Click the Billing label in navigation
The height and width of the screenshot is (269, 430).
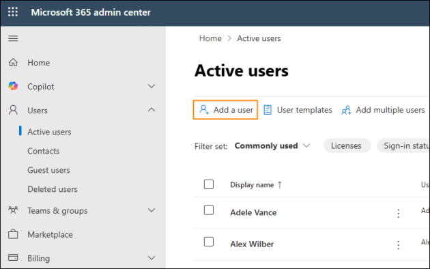39,259
